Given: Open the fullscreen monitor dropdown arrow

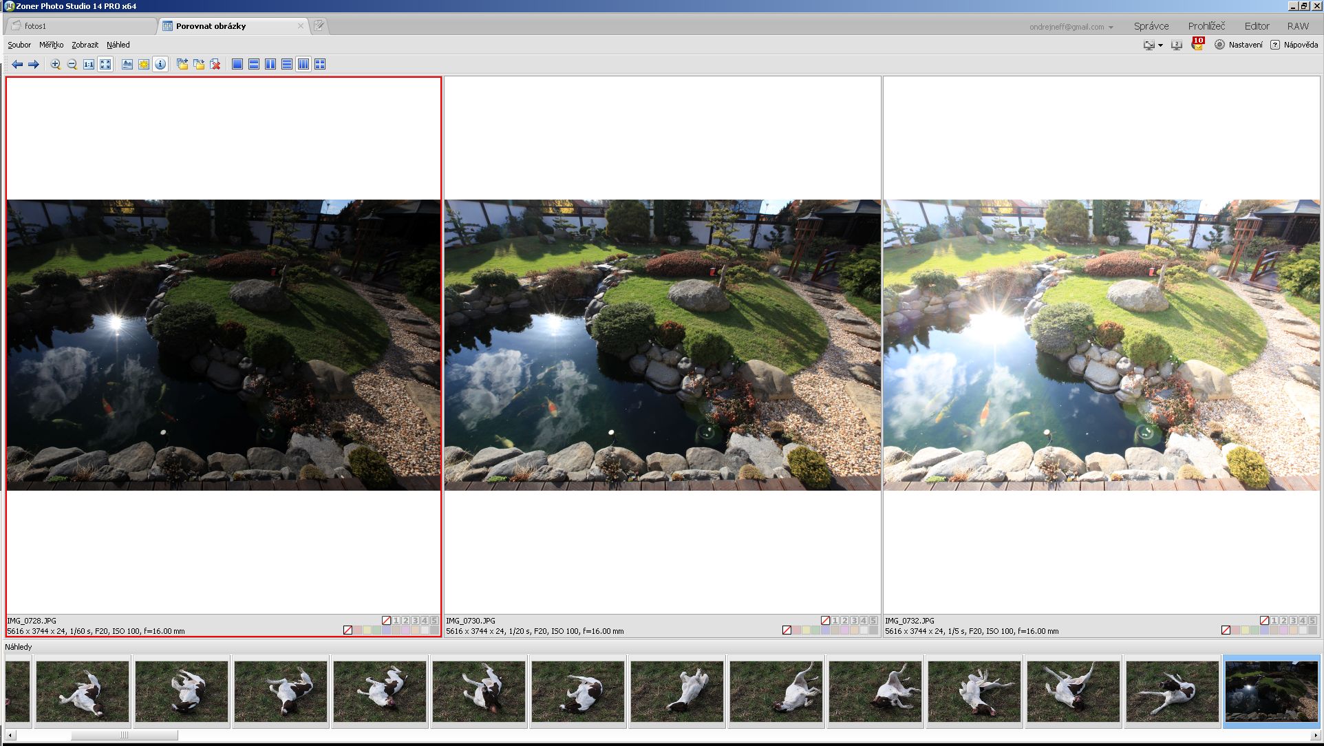Looking at the screenshot, I should pos(1160,45).
